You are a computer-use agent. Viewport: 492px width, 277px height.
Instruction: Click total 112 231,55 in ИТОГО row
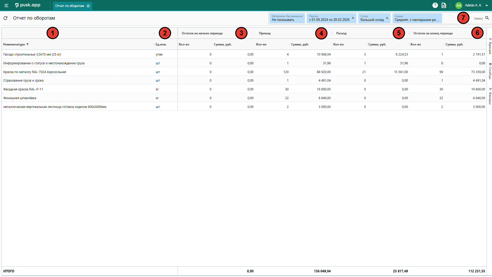pyautogui.click(x=477, y=271)
